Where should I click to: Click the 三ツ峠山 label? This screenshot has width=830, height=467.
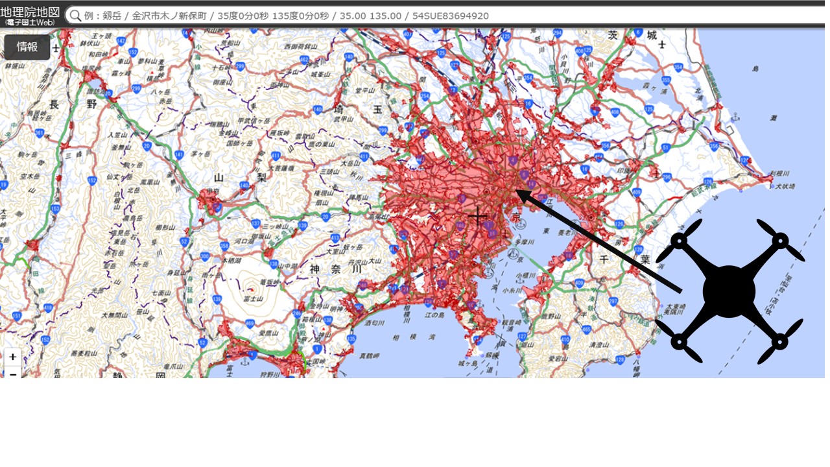[x=276, y=226]
